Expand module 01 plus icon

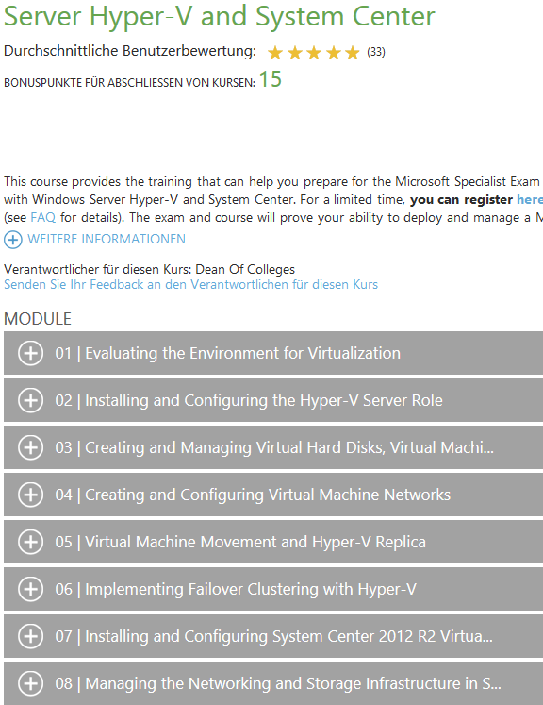pos(30,353)
